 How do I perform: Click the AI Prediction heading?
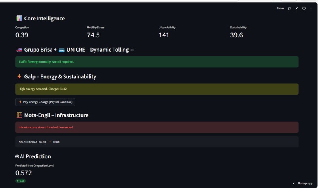tap(35, 156)
